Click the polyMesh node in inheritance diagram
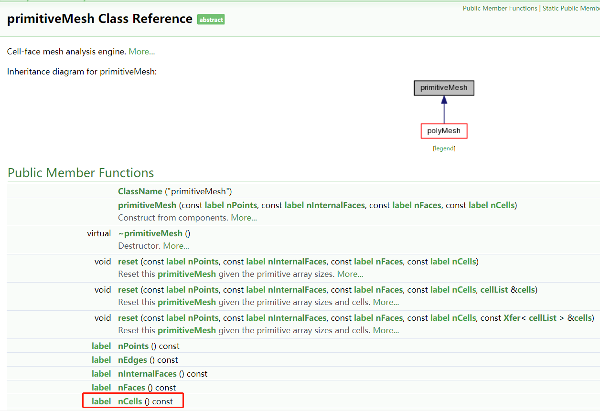This screenshot has width=600, height=411. point(444,131)
